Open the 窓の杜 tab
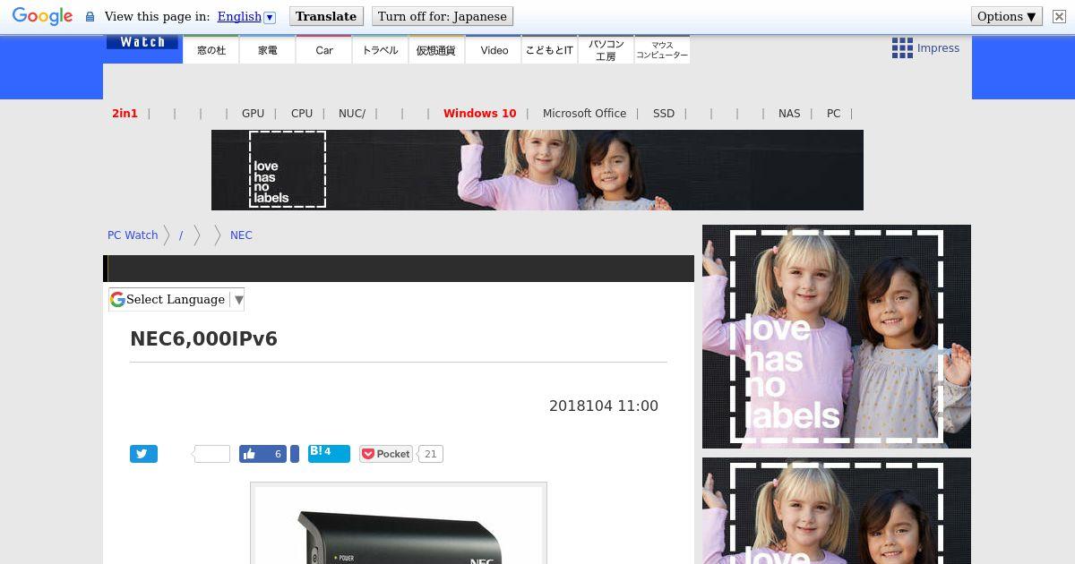The image size is (1075, 564). point(211,50)
